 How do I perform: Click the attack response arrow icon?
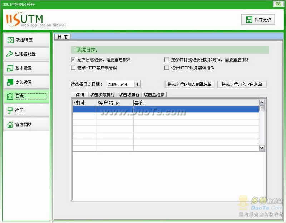click(10, 40)
